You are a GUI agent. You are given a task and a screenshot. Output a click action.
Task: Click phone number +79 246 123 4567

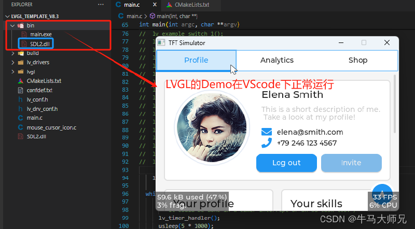click(x=307, y=143)
